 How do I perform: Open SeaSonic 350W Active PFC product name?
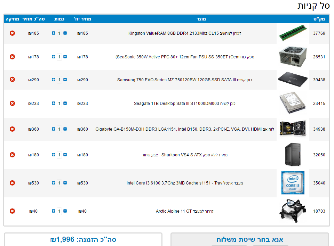coord(185,57)
